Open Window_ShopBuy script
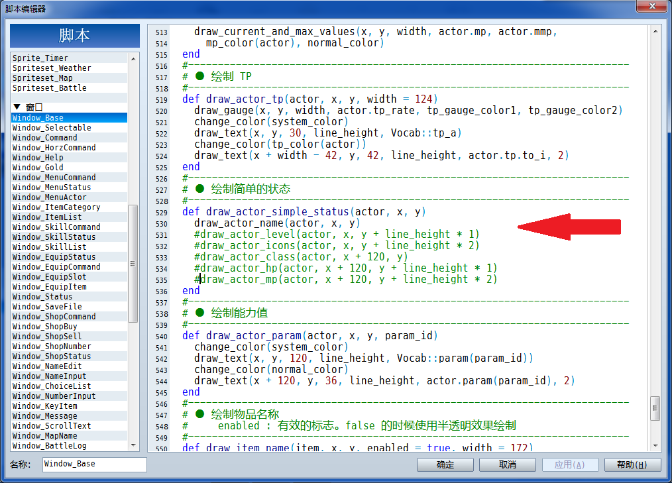The image size is (672, 483). pos(69,326)
